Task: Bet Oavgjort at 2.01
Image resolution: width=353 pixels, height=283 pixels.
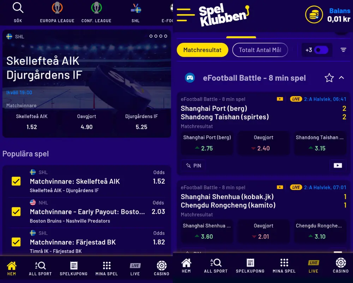Action: 263,231
